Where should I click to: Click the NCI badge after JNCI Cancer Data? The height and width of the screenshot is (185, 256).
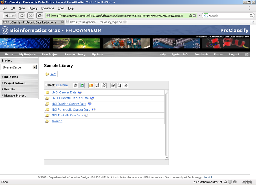80,93
